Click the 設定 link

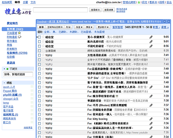(145, 2)
